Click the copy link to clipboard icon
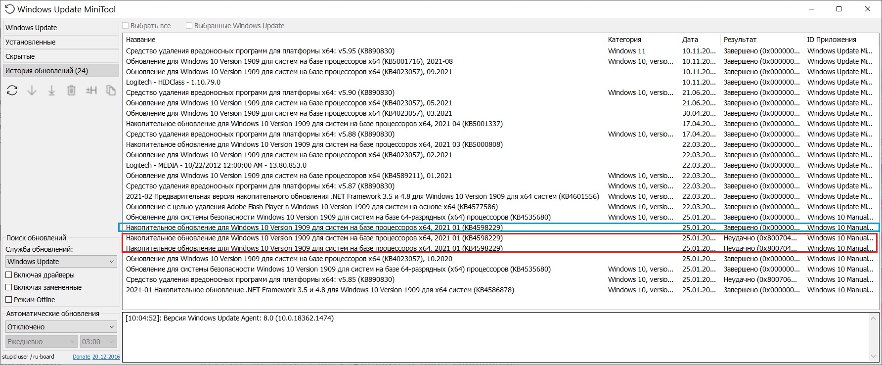The height and width of the screenshot is (365, 882). pyautogui.click(x=111, y=91)
